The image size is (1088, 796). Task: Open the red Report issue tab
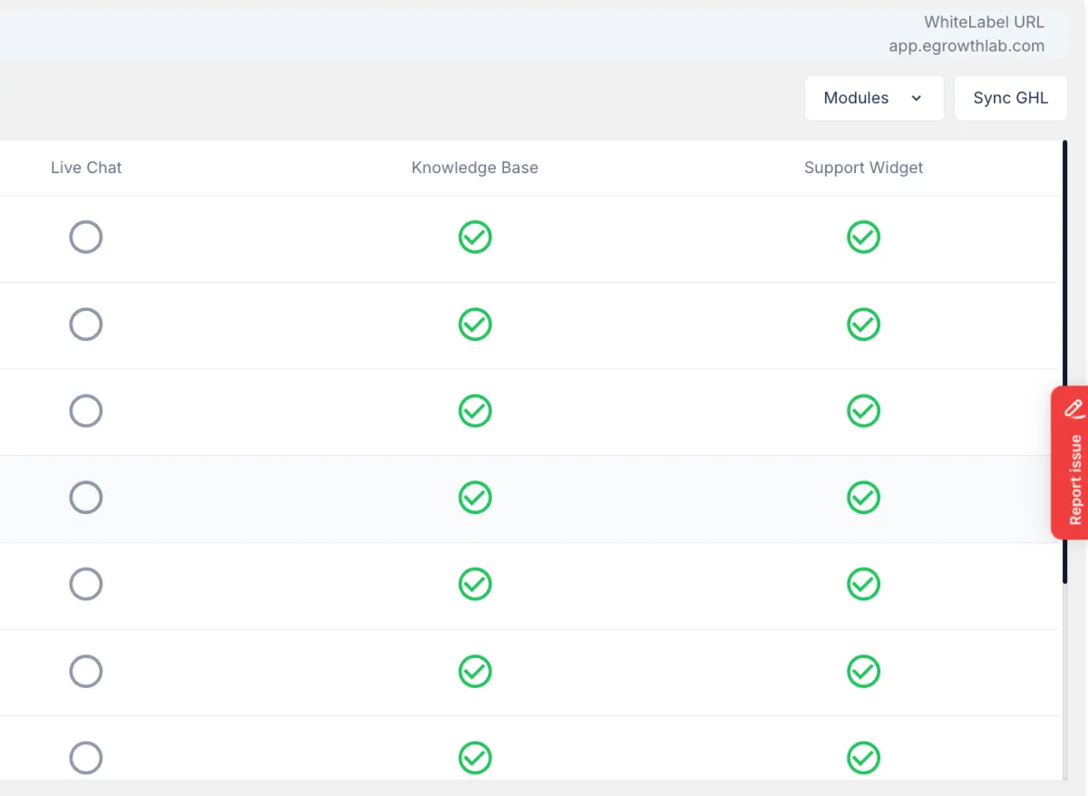(x=1070, y=463)
